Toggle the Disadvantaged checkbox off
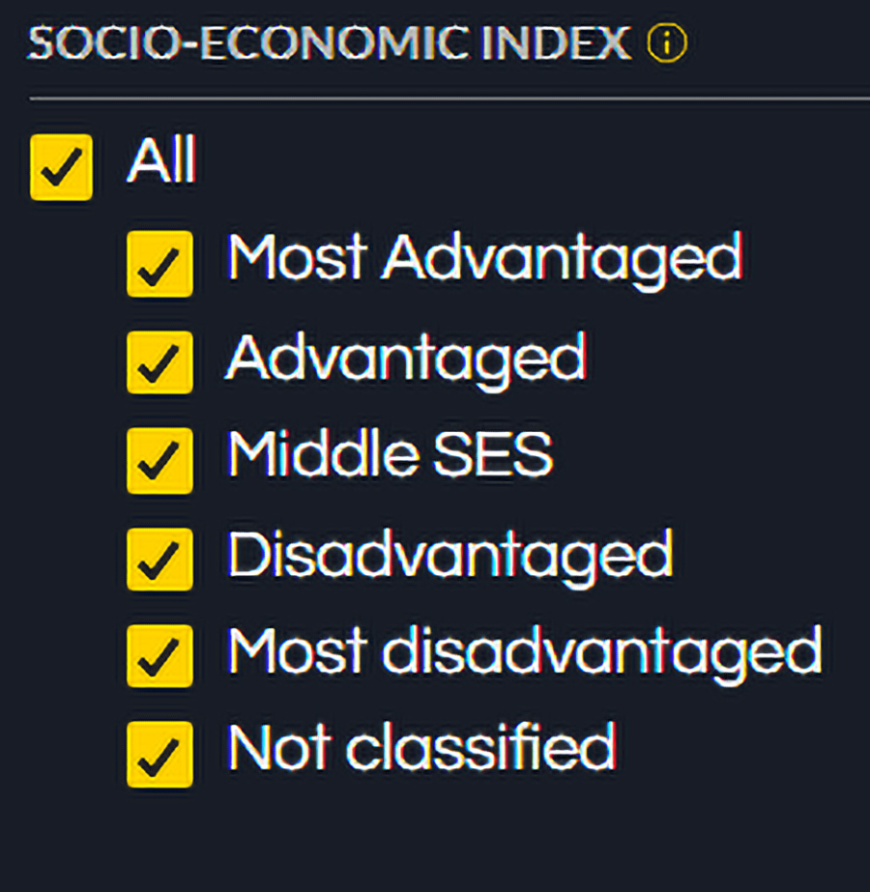The width and height of the screenshot is (870, 892). tap(159, 558)
